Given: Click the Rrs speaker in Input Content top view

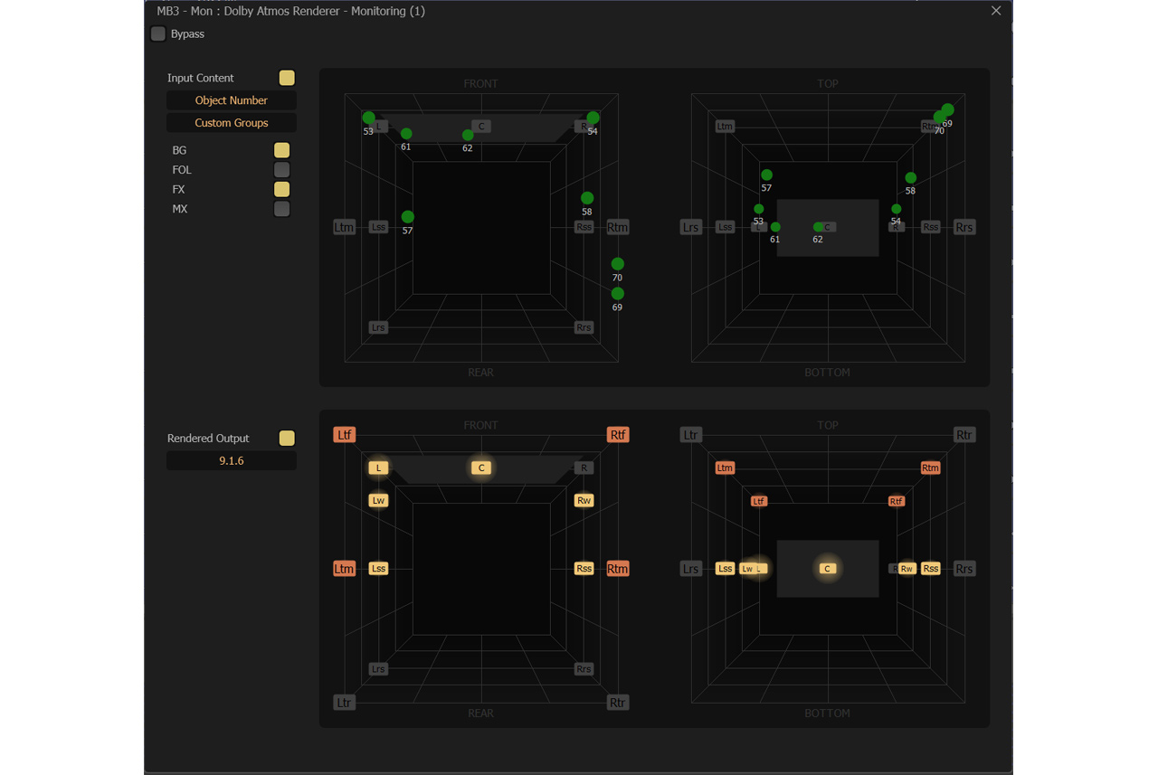Looking at the screenshot, I should [x=964, y=227].
